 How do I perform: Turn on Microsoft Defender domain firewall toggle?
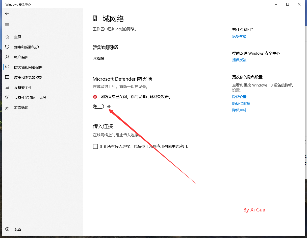(98, 106)
